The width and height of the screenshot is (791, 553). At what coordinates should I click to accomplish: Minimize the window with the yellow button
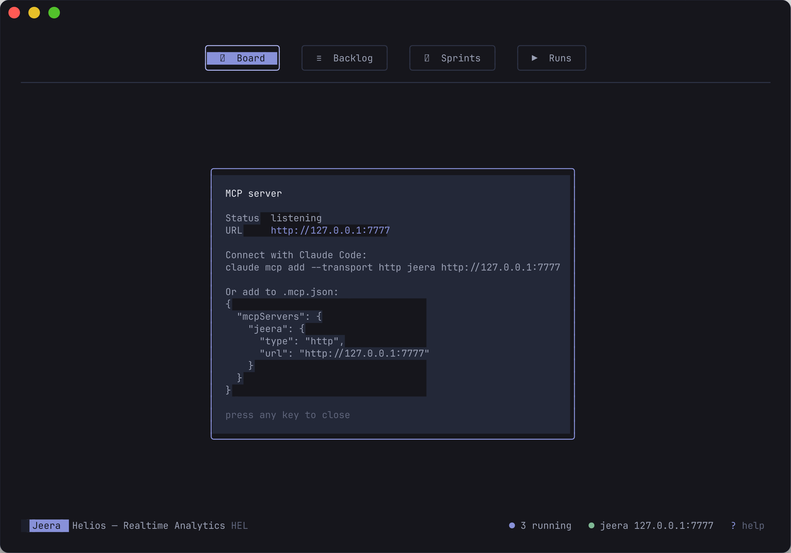click(x=34, y=13)
